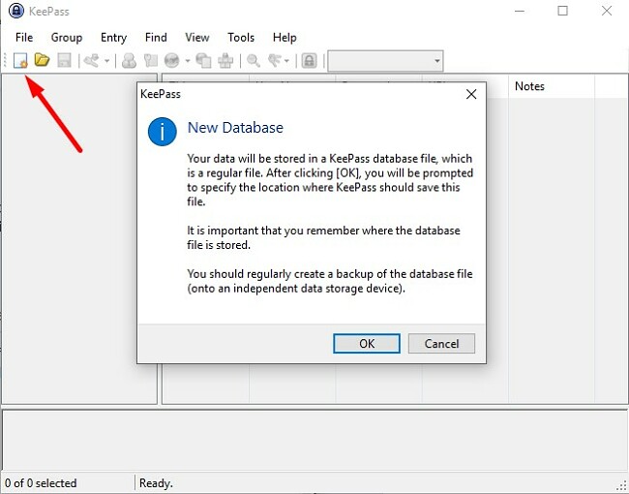Open the Add Entry dropdown arrow
Image resolution: width=629 pixels, height=494 pixels.
[106, 61]
